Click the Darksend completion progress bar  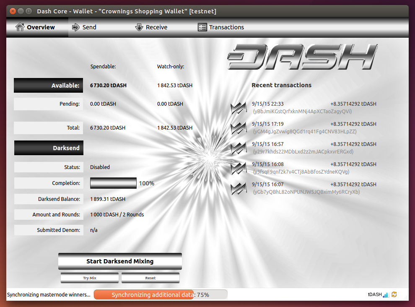pyautogui.click(x=113, y=183)
